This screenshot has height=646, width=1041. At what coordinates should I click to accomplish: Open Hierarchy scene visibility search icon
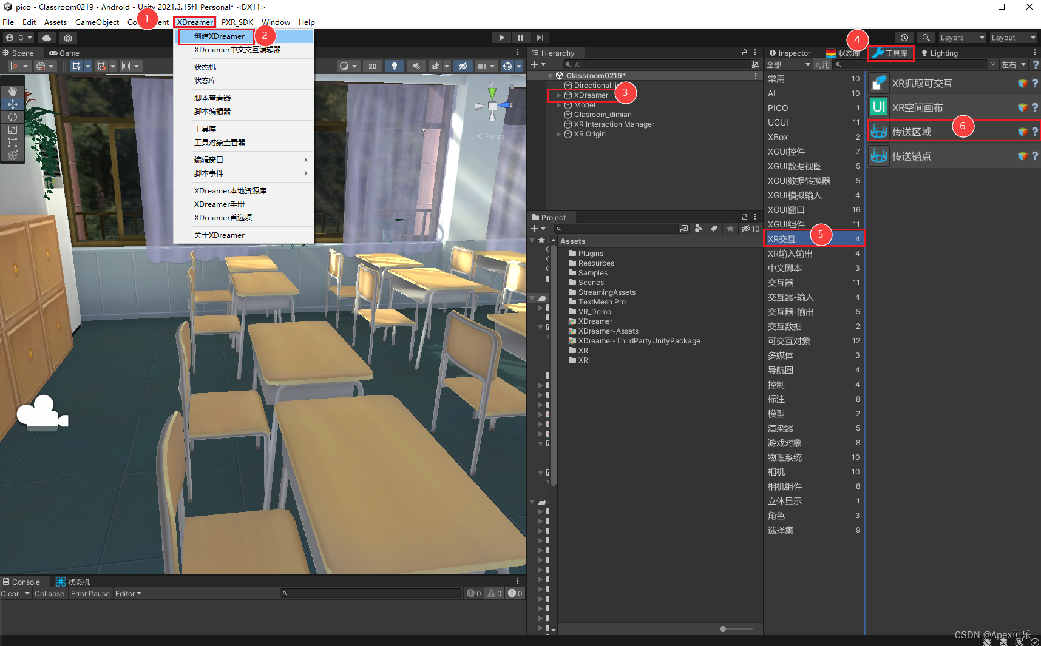(755, 64)
